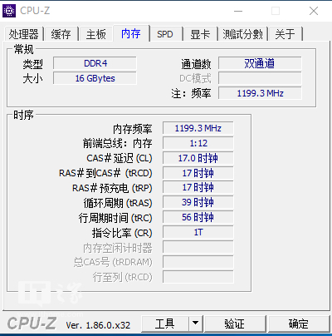Click the tRC 56 时钟 value

[x=198, y=217]
